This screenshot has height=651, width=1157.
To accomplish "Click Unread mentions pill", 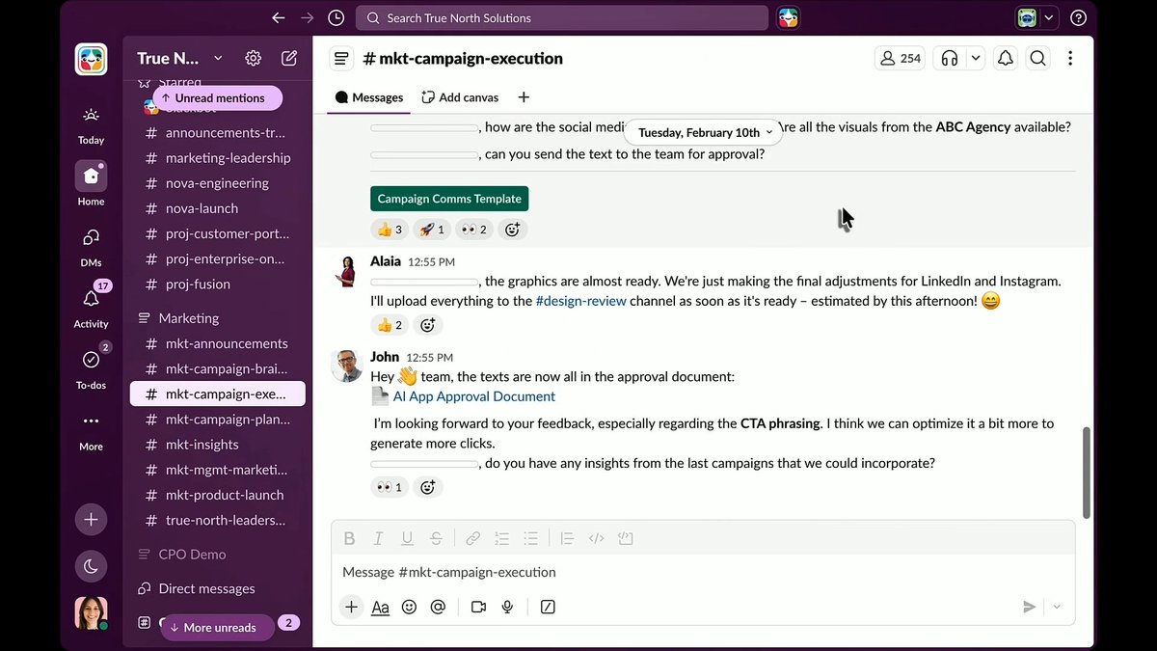I will (x=218, y=98).
